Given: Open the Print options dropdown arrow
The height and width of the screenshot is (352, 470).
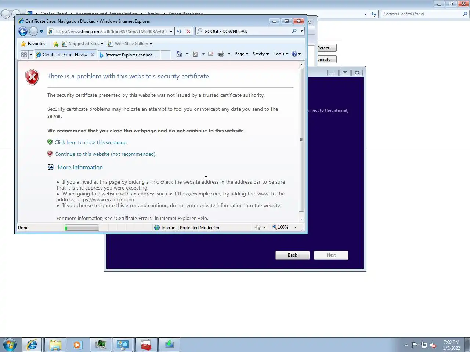Looking at the screenshot, I should [229, 54].
